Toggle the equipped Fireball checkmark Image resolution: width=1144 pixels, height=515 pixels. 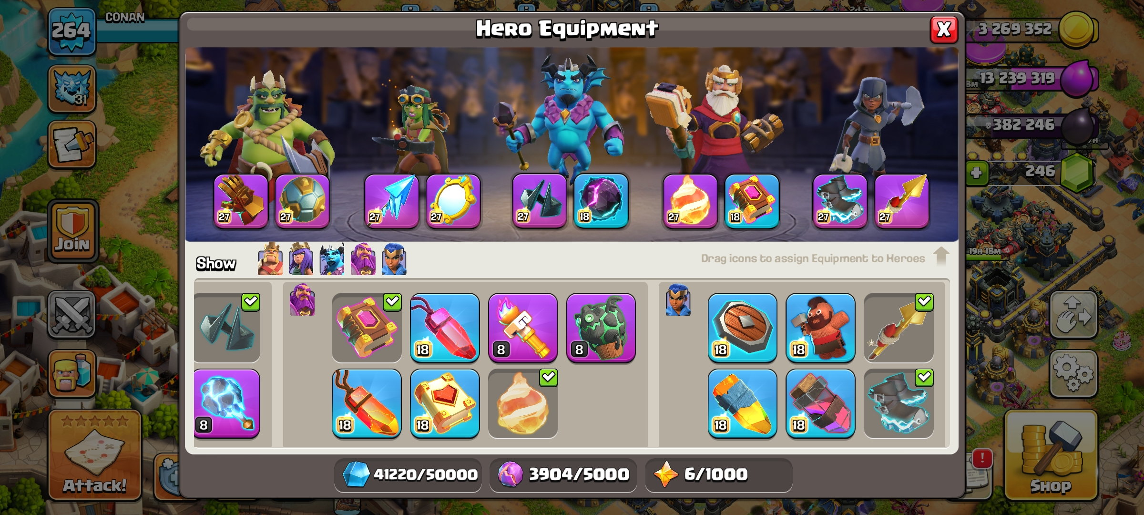[x=548, y=377]
